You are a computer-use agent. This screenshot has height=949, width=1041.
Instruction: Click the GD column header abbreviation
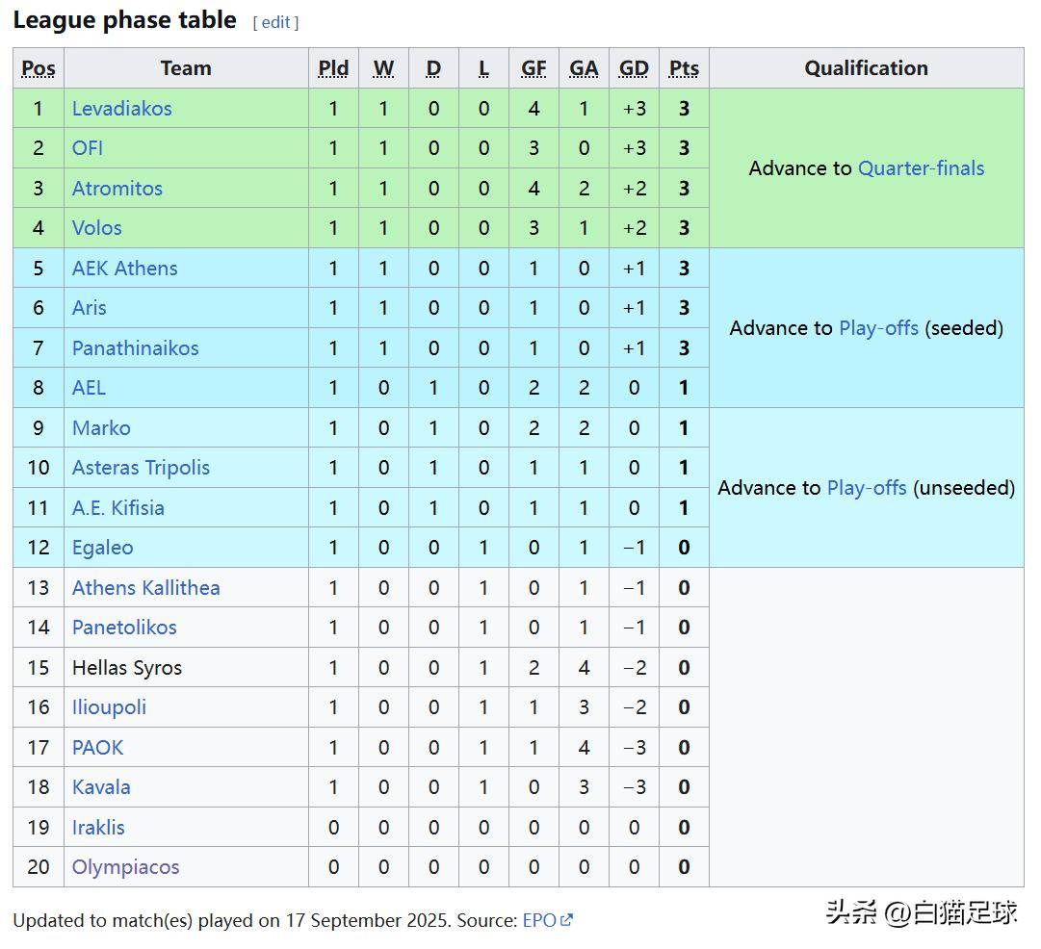pos(634,68)
